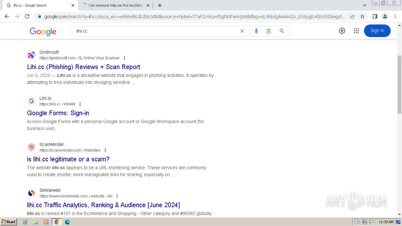This screenshot has height=226, width=402.
Task: Open Microsoft Edge from taskbar
Action: pyautogui.click(x=67, y=222)
